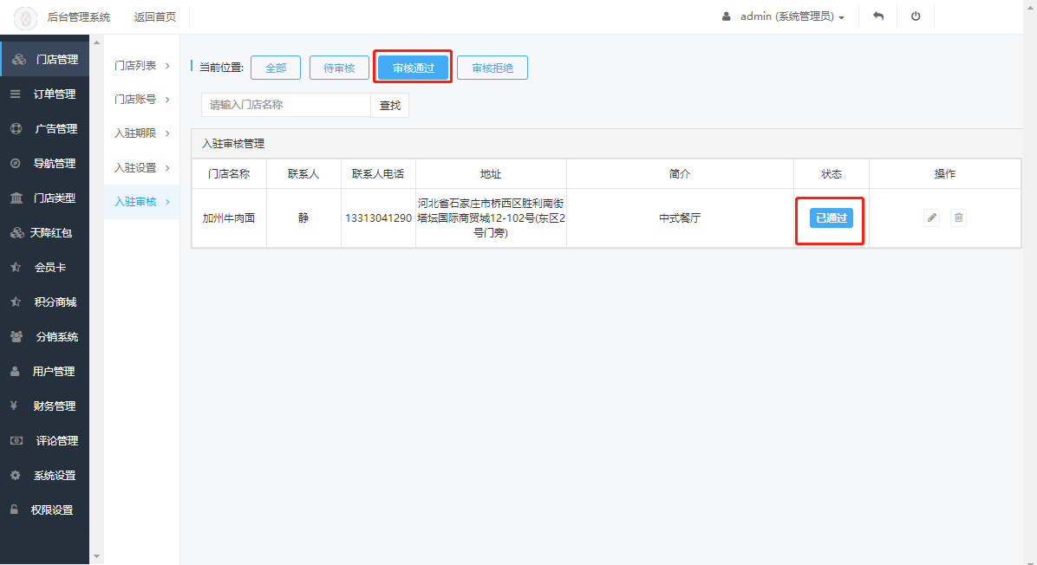This screenshot has height=565, width=1037.
Task: Click the 会员卡 star icon
Action: 16,267
